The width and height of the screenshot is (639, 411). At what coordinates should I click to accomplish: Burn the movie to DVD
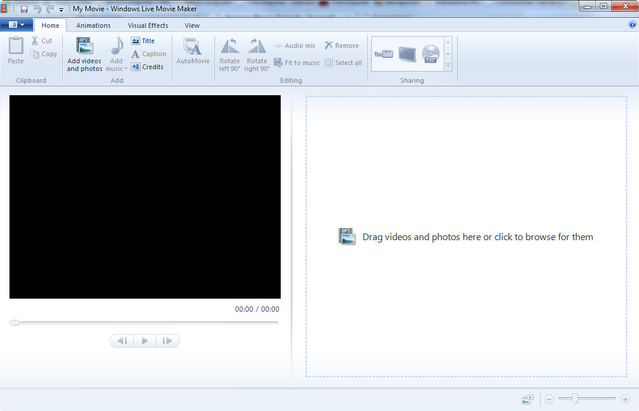[x=431, y=54]
